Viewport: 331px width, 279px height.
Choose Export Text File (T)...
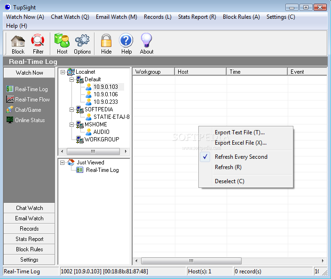(x=246, y=132)
